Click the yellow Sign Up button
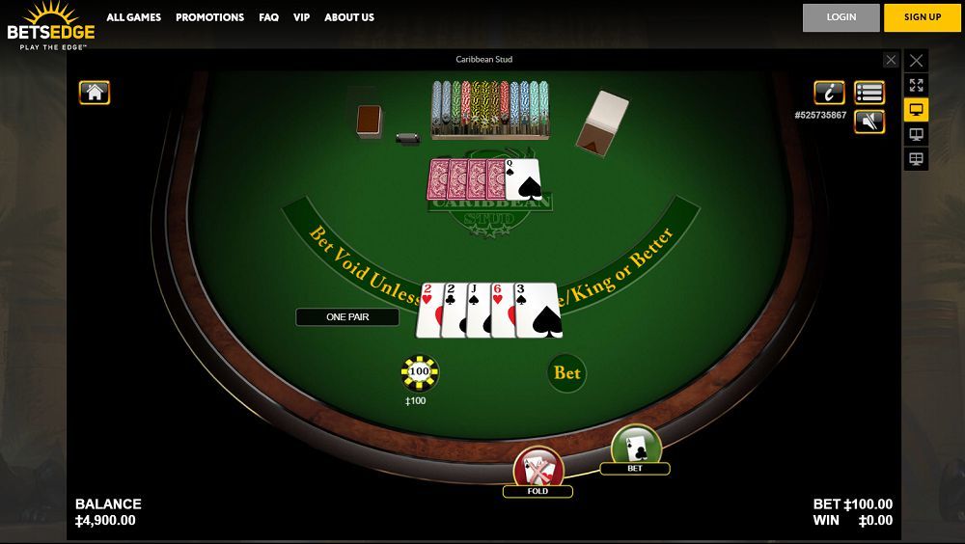This screenshot has width=965, height=544. tap(922, 17)
